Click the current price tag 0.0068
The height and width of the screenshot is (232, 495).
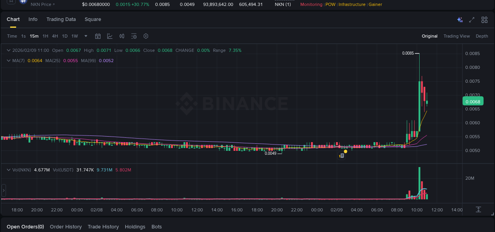click(473, 101)
